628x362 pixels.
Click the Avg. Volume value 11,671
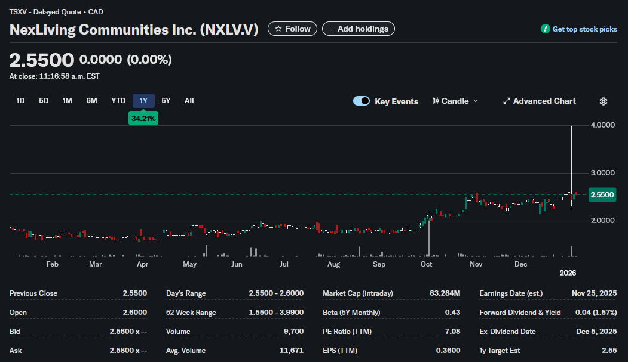(291, 351)
